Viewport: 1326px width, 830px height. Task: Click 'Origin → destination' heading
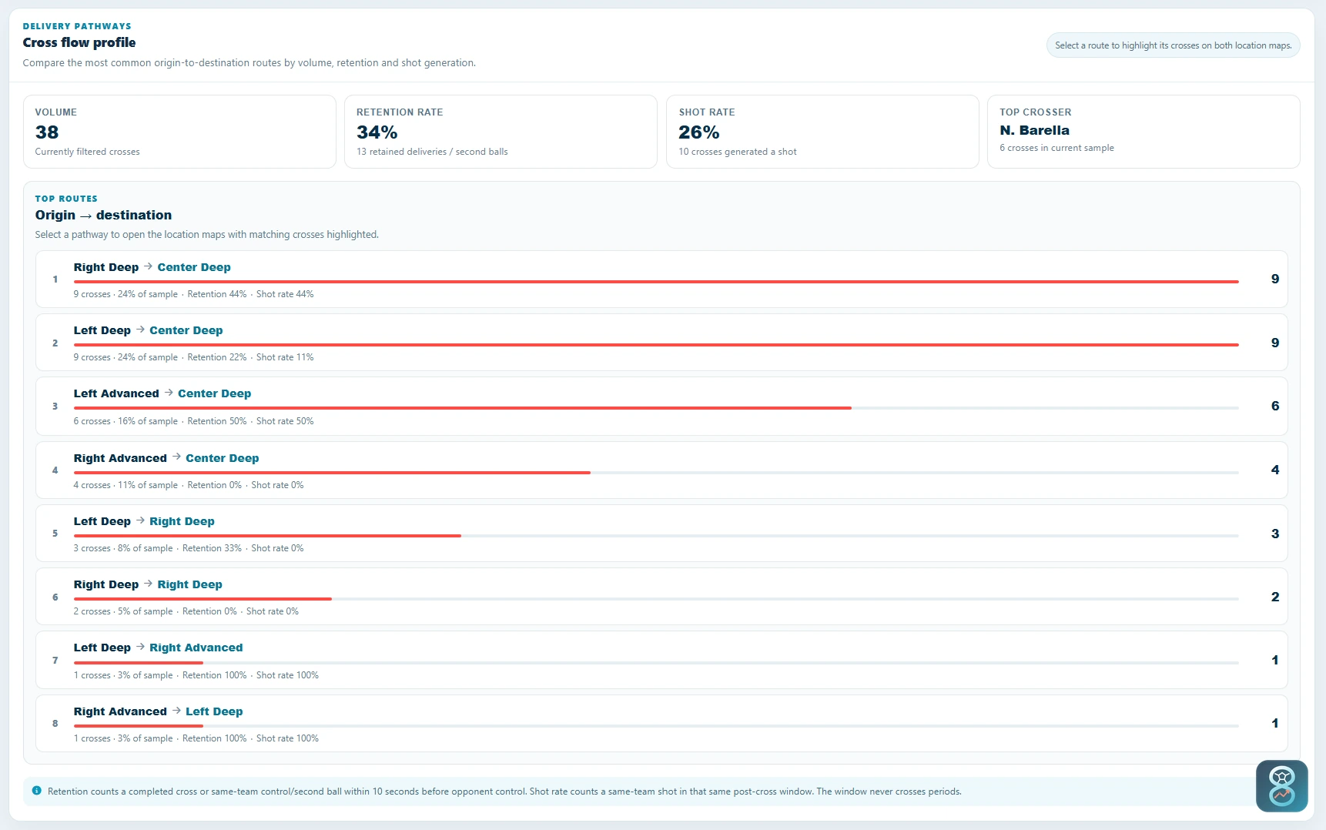click(103, 215)
